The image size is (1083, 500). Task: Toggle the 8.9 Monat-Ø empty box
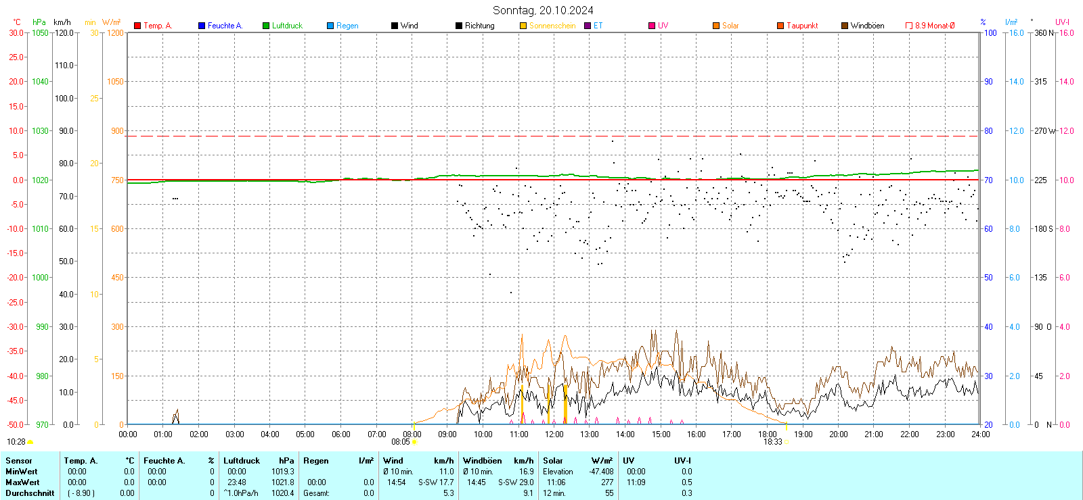(x=909, y=26)
